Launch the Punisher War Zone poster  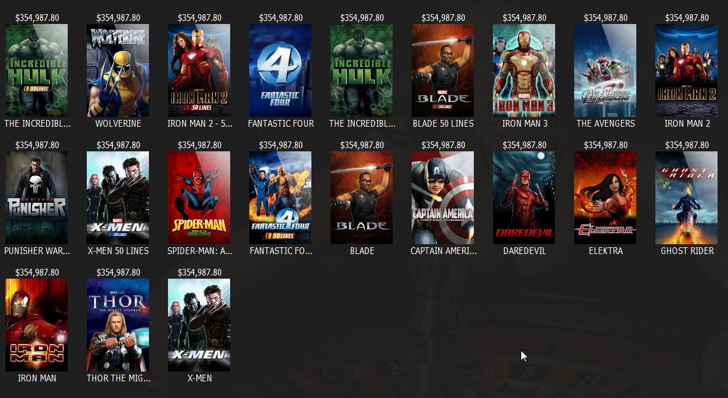[37, 197]
